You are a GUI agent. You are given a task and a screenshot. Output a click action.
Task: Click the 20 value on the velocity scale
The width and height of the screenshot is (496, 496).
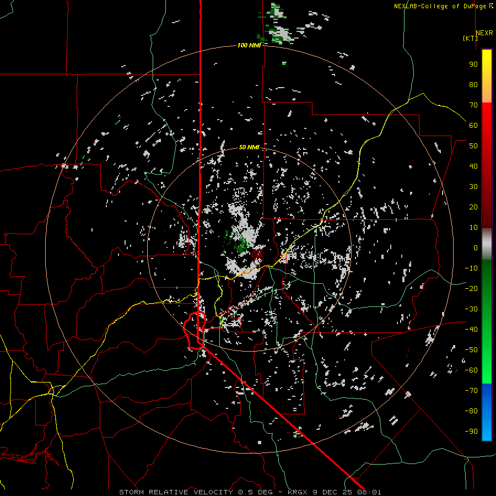click(x=473, y=207)
